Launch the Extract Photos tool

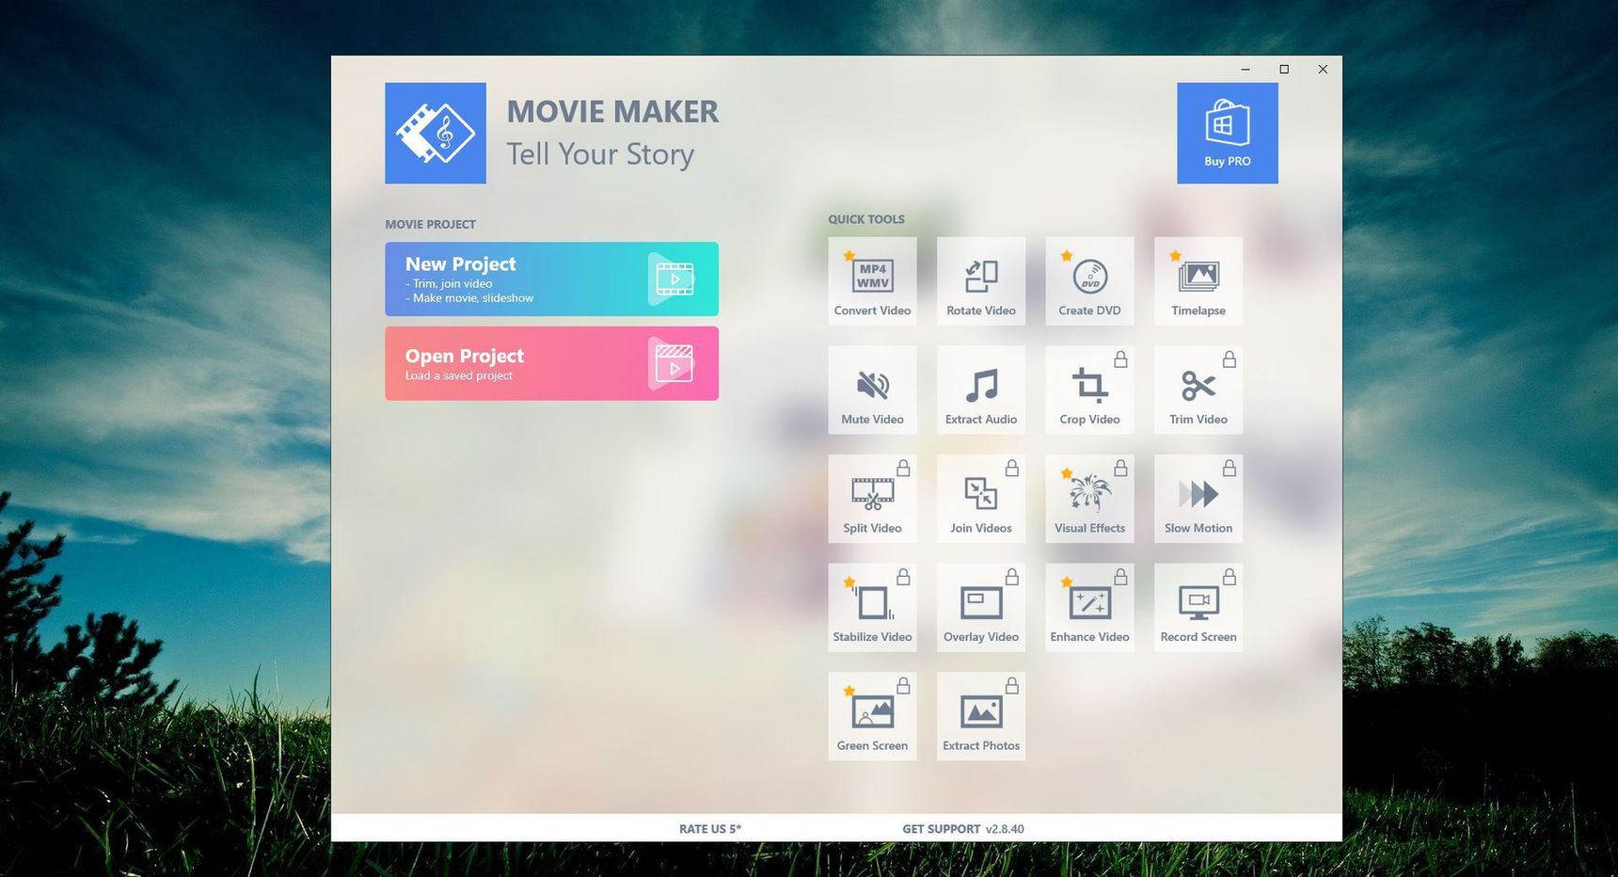click(x=981, y=716)
